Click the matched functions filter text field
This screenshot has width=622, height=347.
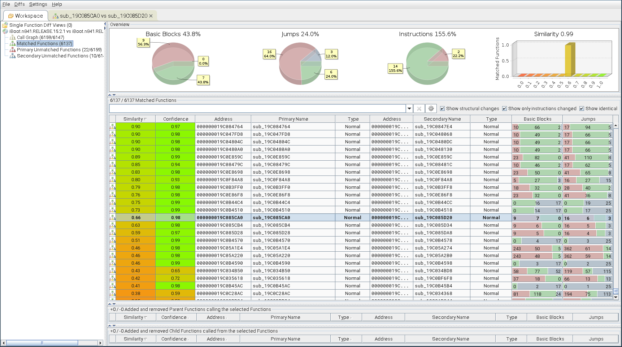pyautogui.click(x=257, y=109)
